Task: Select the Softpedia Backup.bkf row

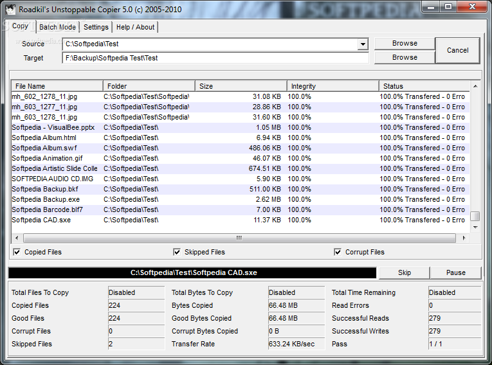Action: 241,189
